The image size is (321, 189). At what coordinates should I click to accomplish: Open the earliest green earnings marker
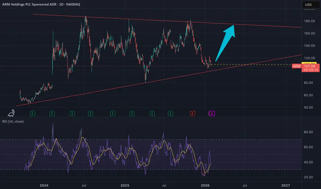tap(33, 113)
